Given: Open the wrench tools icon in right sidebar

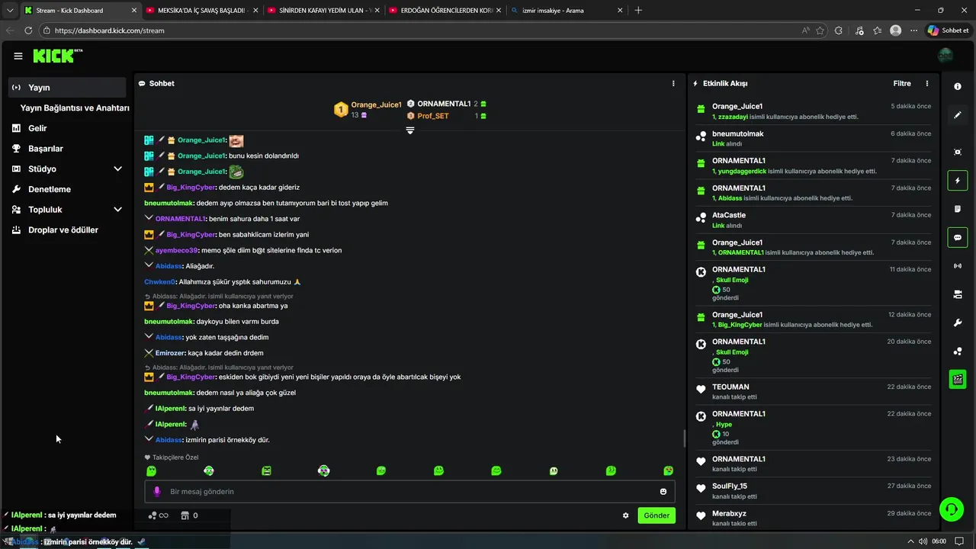Looking at the screenshot, I should click(x=958, y=323).
